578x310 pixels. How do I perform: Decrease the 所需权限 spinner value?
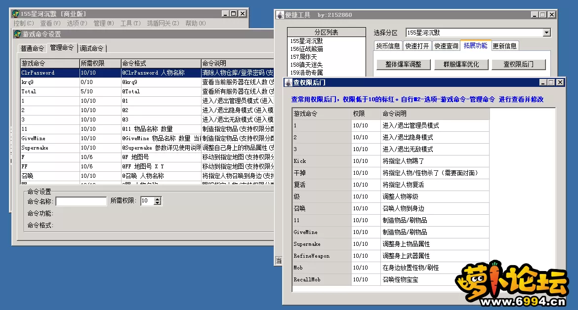(158, 203)
